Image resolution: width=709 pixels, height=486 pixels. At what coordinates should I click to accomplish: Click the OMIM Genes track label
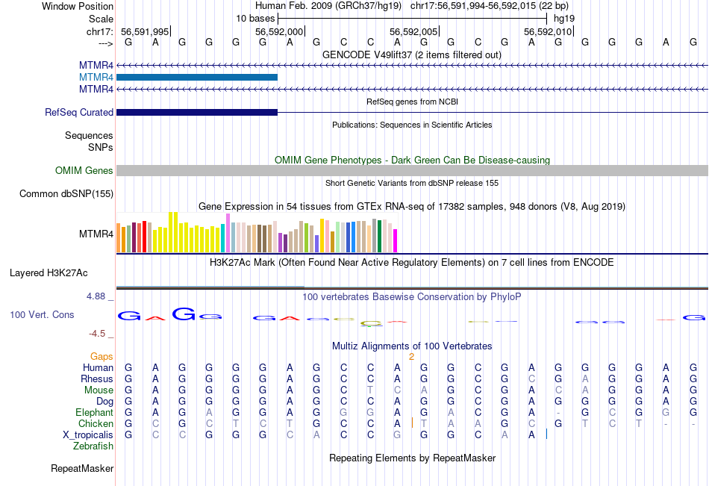click(x=84, y=171)
